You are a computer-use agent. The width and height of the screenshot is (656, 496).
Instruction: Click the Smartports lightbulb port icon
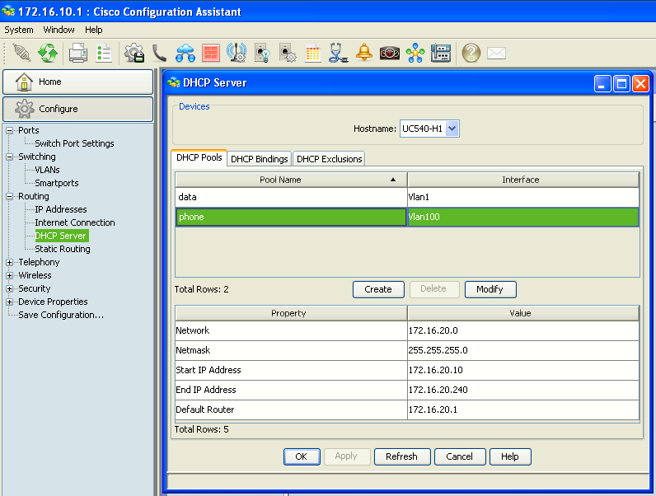coord(262,53)
